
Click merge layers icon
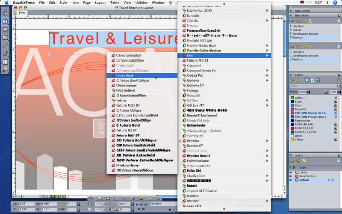click(x=304, y=161)
